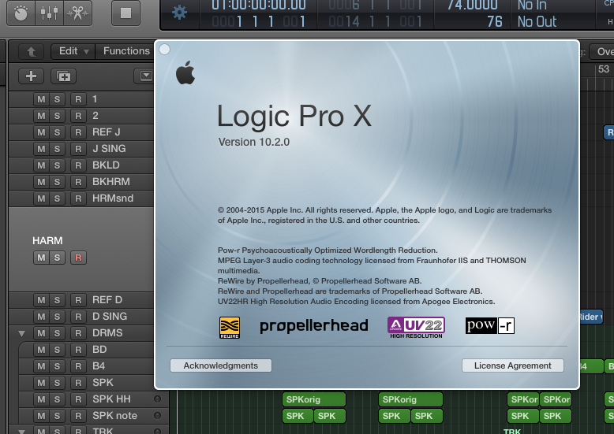Image resolution: width=614 pixels, height=434 pixels.
Task: Add a new track with plus button
Action: [x=32, y=76]
